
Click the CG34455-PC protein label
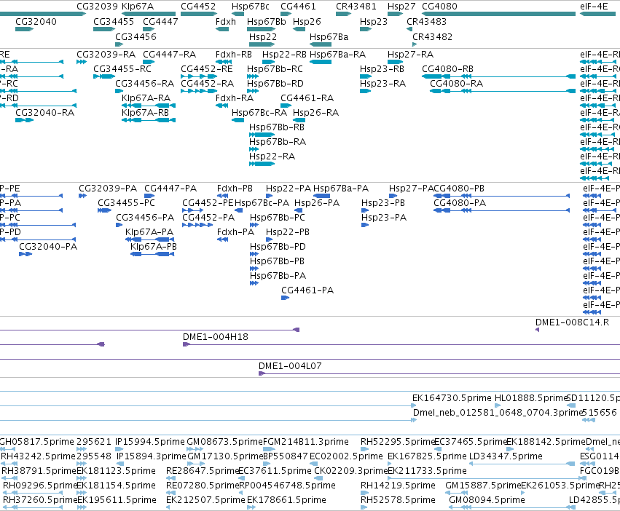126,203
